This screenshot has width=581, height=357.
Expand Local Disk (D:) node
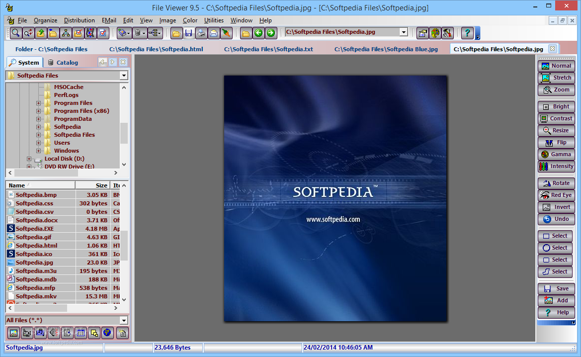pos(29,159)
